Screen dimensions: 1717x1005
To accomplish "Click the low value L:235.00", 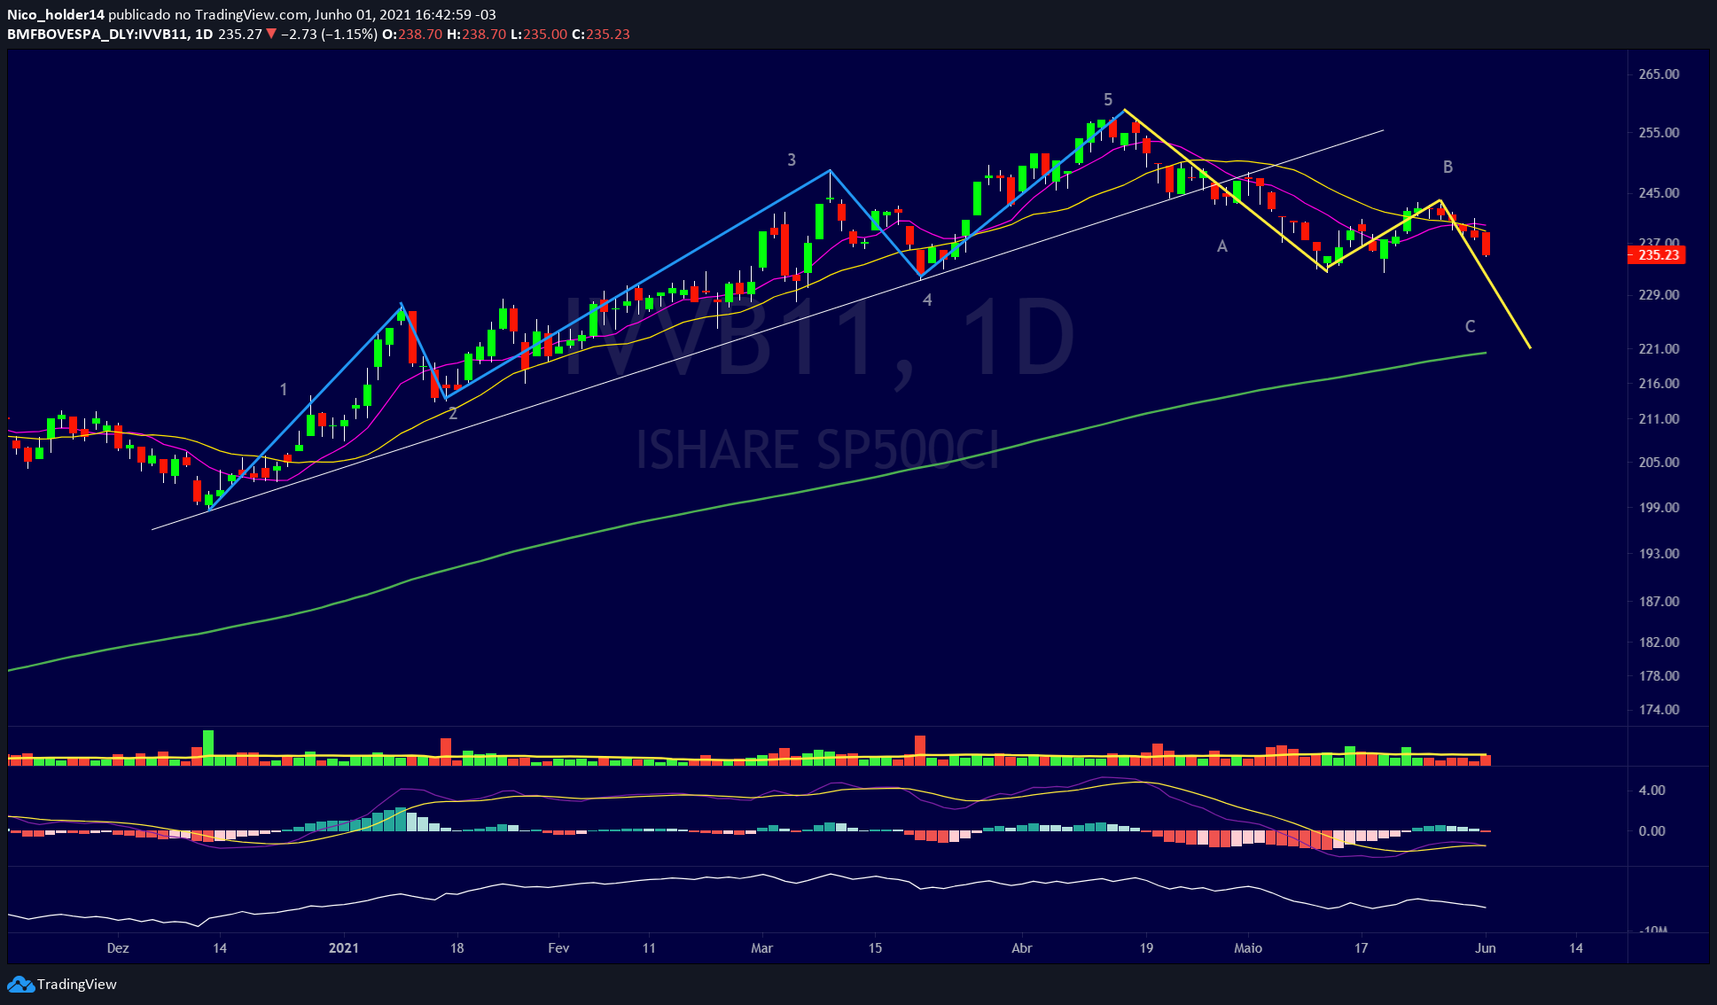I will click(x=539, y=34).
